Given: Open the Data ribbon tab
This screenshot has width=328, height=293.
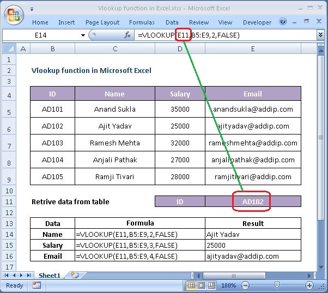Looking at the screenshot, I should (x=172, y=22).
